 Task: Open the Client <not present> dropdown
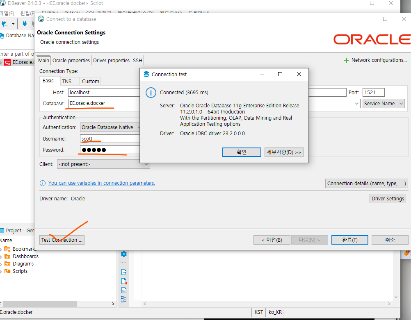click(x=103, y=164)
